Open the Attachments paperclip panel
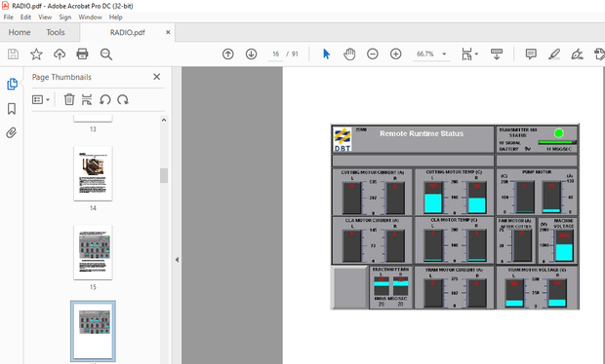The height and width of the screenshot is (364, 605). click(12, 133)
